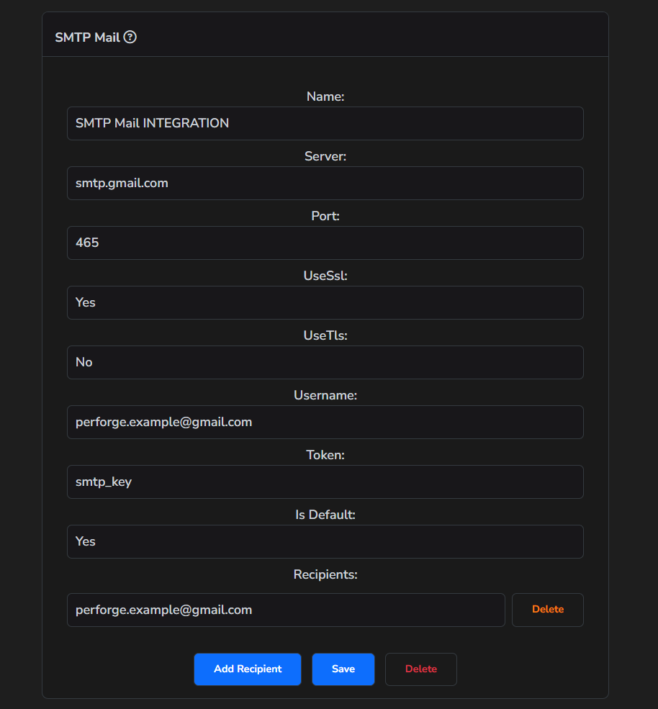Viewport: 658px width, 709px height.
Task: Click the Token field showing smtp_key
Action: point(325,482)
